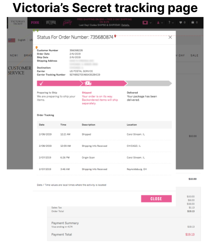Click the CUSTOMER SERVICE page heading
This screenshot has width=210, height=245.
click(19, 71)
